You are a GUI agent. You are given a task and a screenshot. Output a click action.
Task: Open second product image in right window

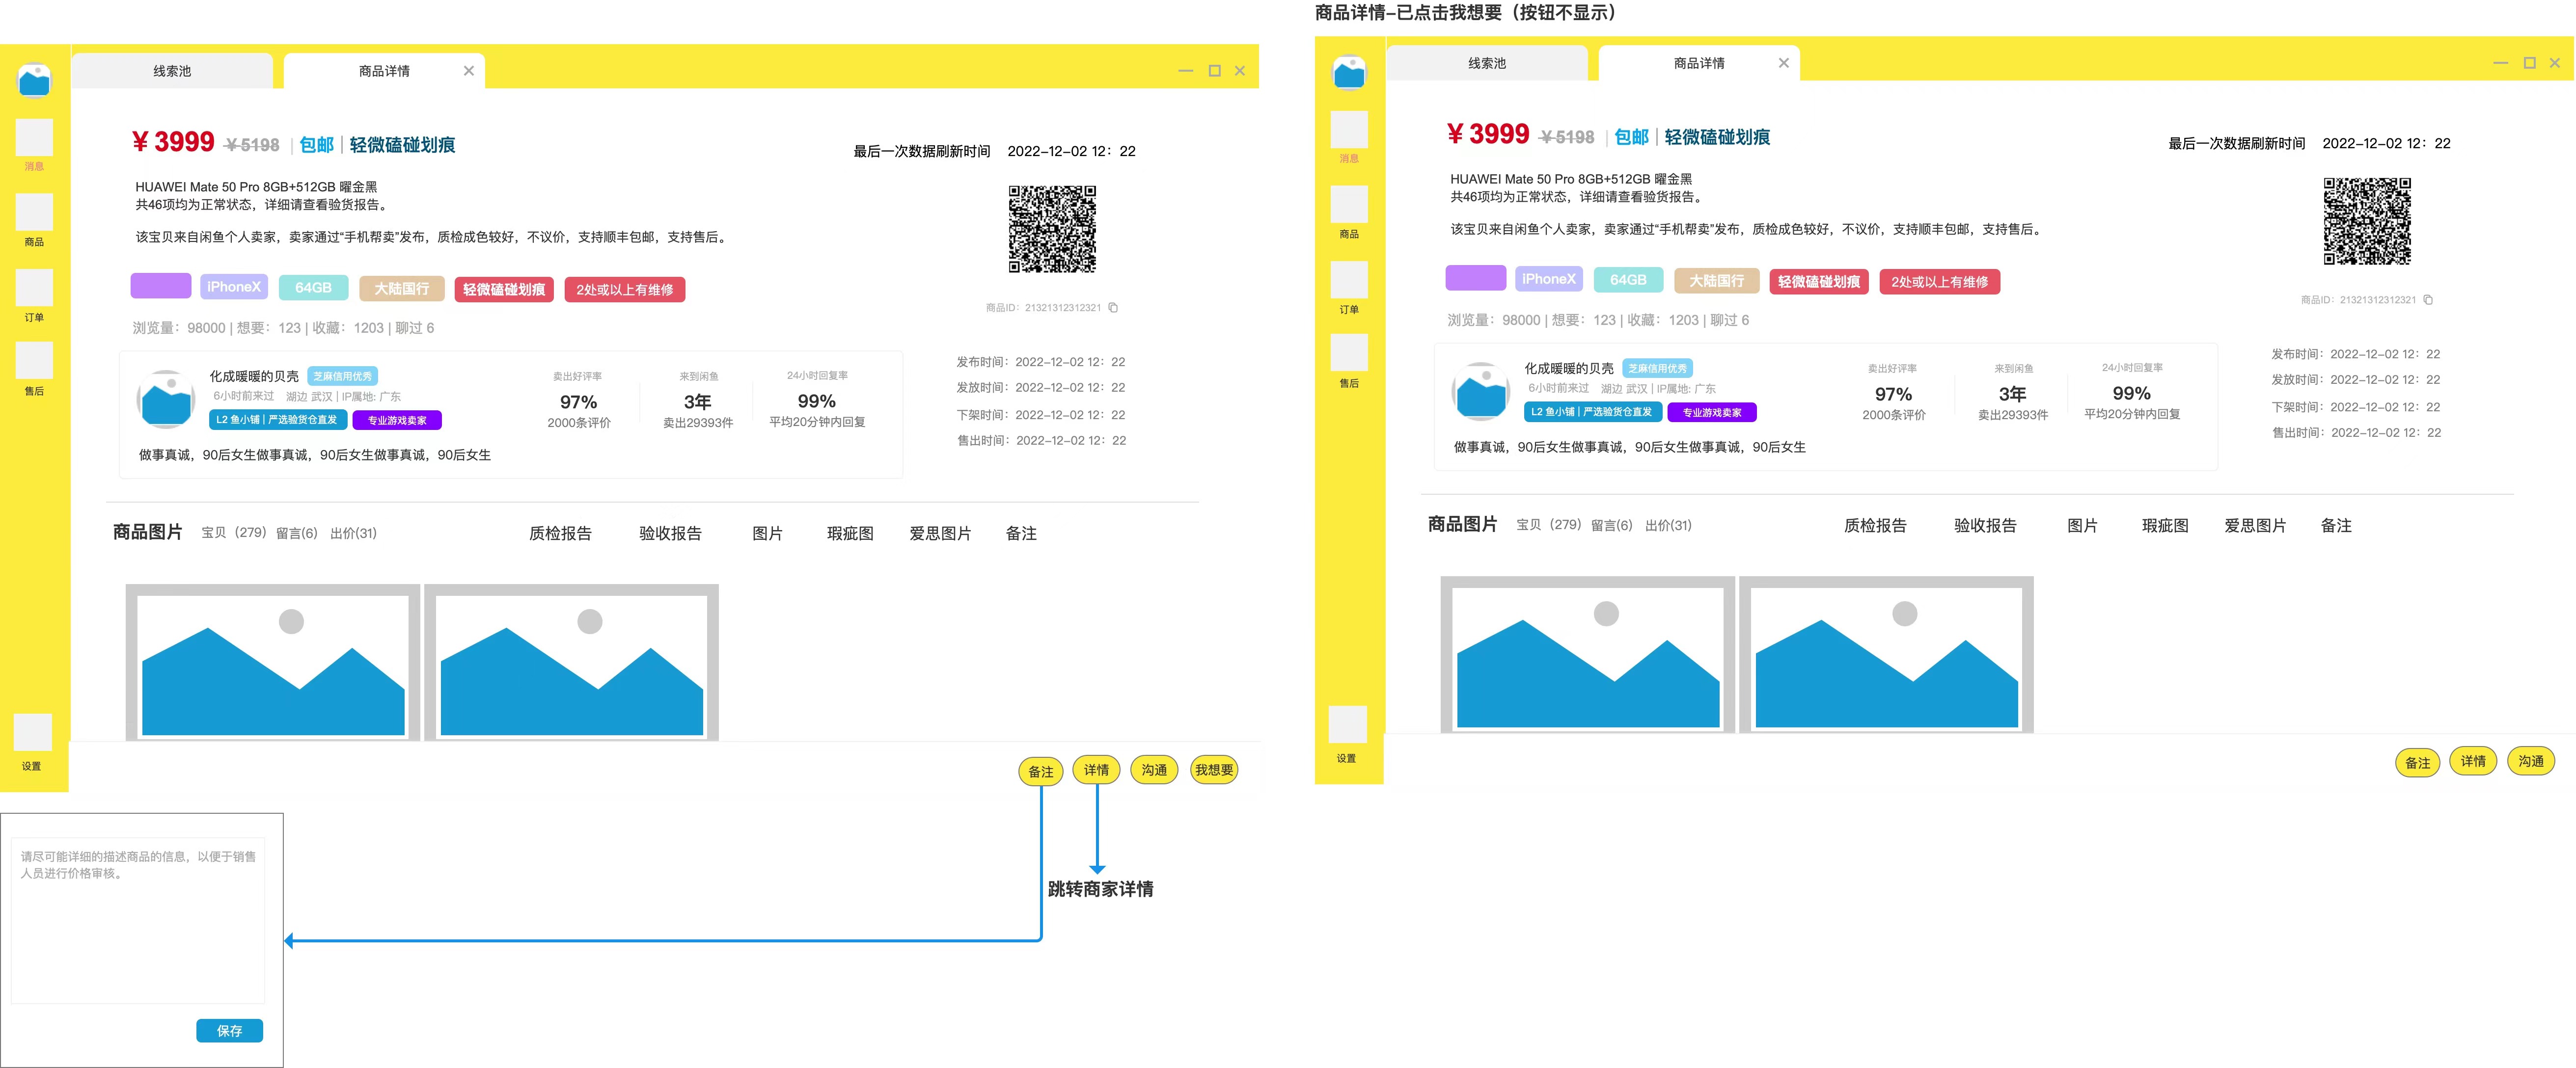point(1886,655)
